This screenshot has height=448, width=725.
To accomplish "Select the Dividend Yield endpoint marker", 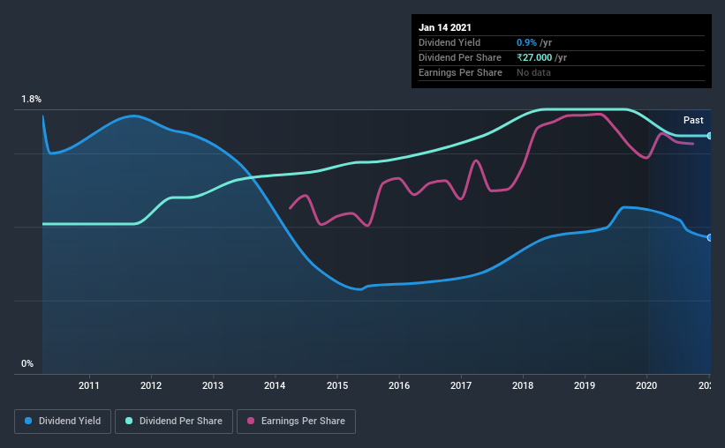I will pyautogui.click(x=709, y=238).
